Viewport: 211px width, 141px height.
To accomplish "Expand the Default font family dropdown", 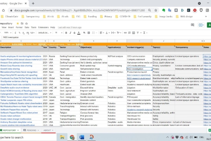I will tap(45, 32).
